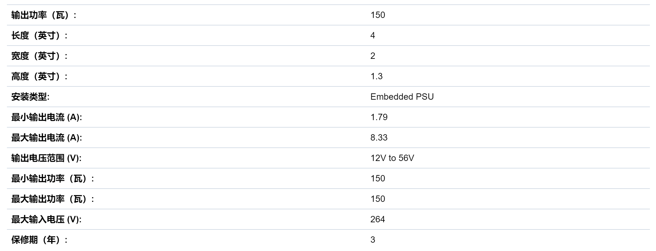Select the width value 2
The width and height of the screenshot is (656, 251).
(373, 56)
